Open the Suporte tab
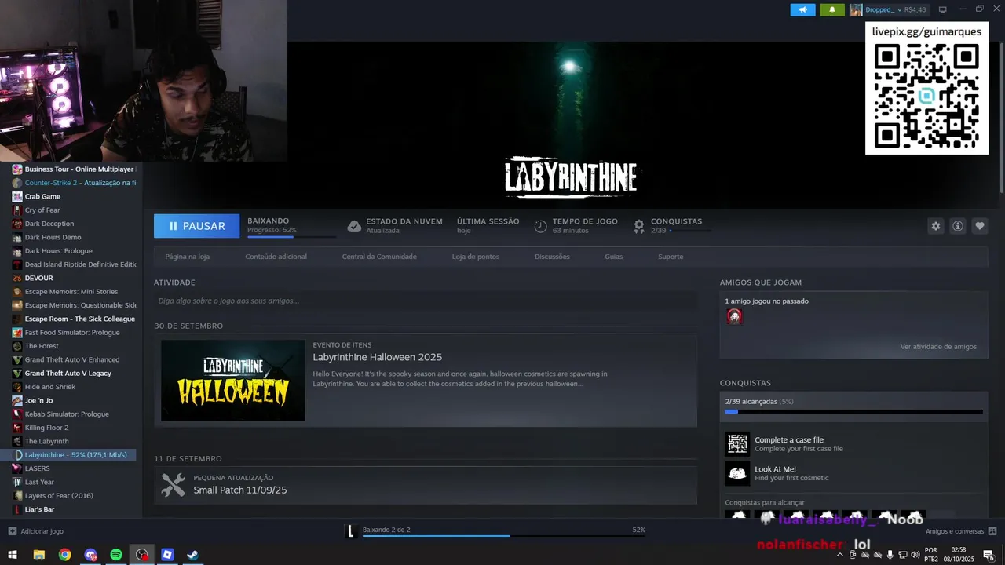This screenshot has height=565, width=1005. point(671,257)
